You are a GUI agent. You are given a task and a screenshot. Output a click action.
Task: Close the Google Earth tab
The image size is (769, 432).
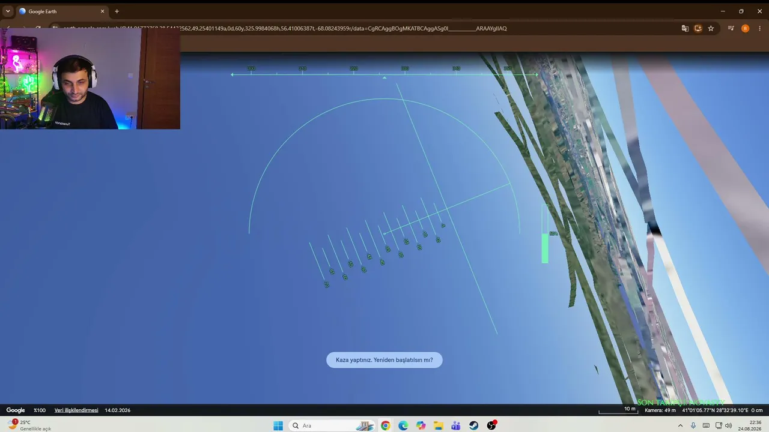pos(103,11)
